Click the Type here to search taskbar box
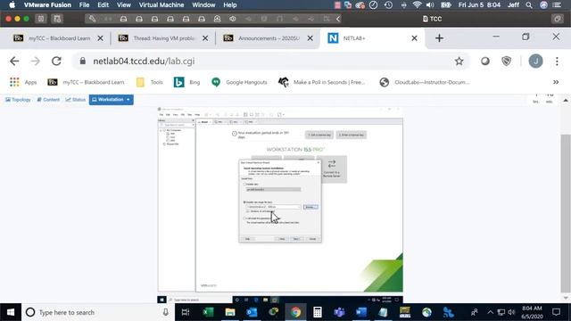 coord(96,312)
